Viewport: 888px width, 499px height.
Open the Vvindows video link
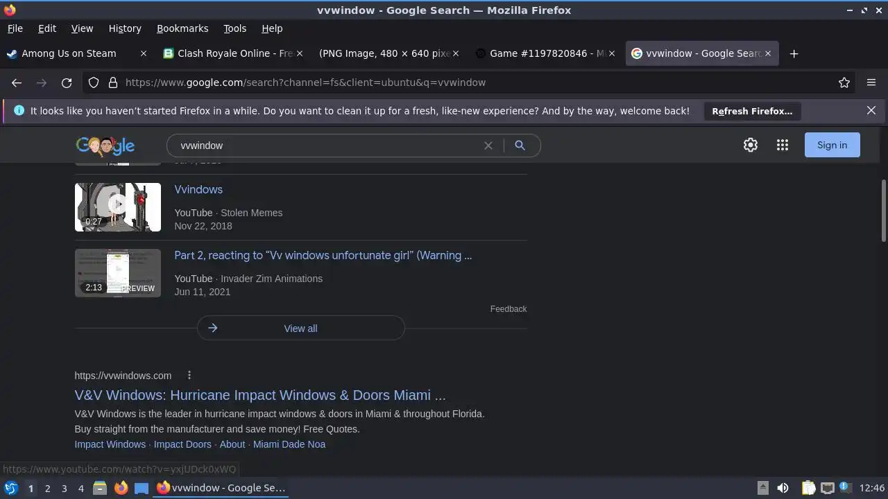tap(198, 189)
